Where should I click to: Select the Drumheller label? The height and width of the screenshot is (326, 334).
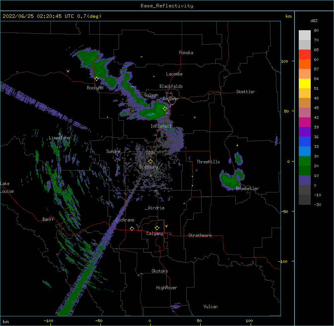tap(247, 189)
